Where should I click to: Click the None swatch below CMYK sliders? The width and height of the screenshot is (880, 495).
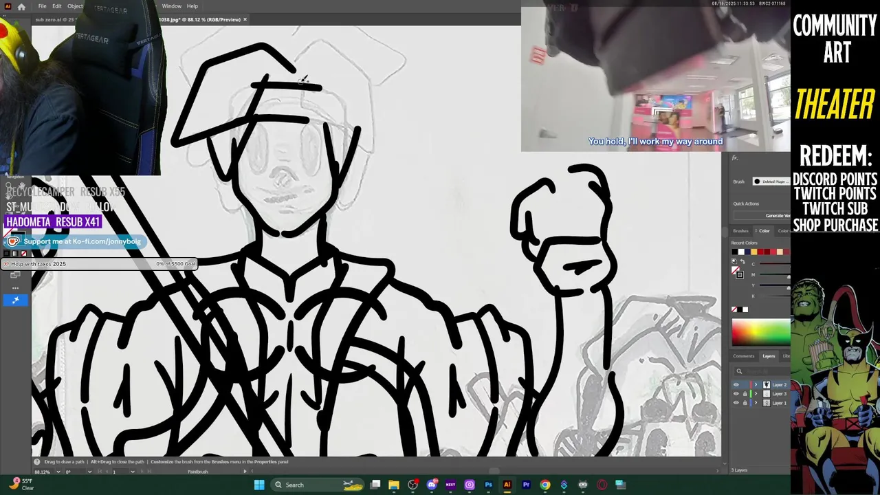point(734,309)
